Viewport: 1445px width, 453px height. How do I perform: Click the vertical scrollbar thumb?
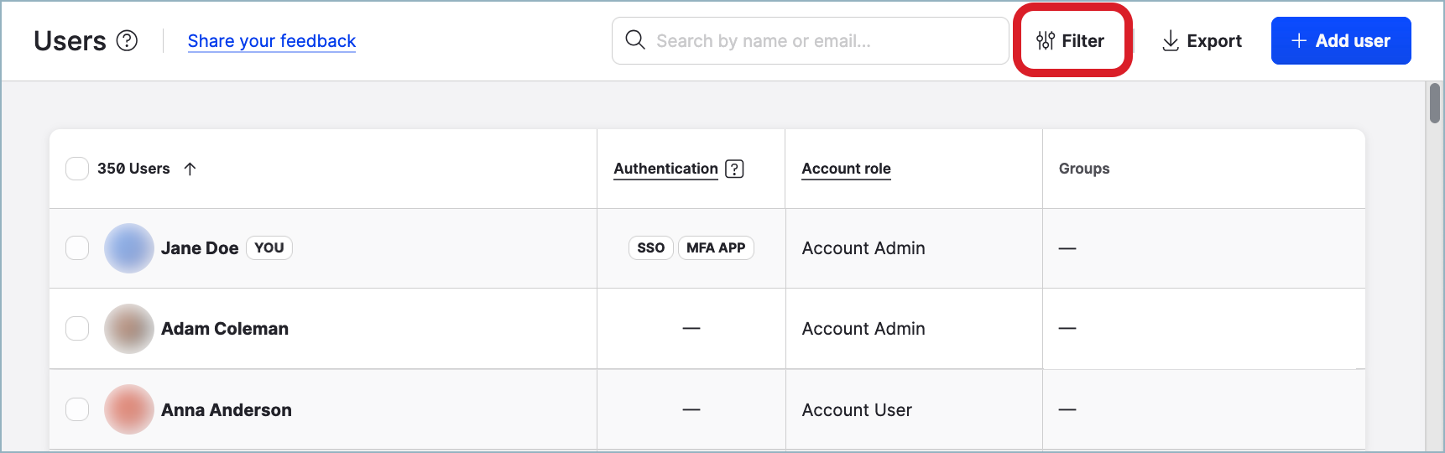coord(1435,104)
